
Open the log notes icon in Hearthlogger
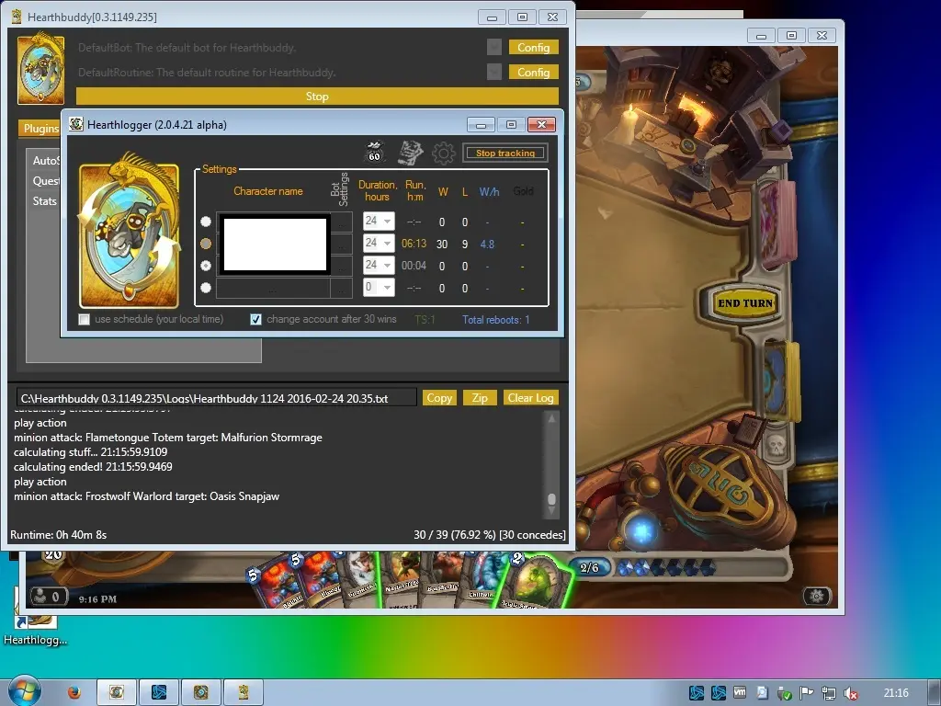(411, 153)
